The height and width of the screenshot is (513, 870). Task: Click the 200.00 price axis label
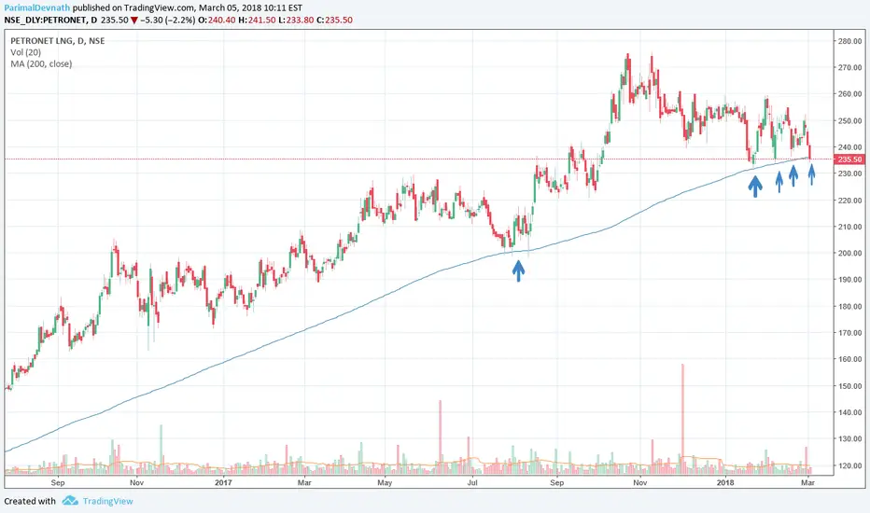point(849,254)
